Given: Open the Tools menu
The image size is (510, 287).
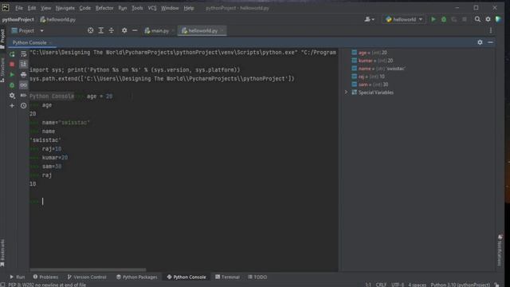Looking at the screenshot, I should click(137, 8).
